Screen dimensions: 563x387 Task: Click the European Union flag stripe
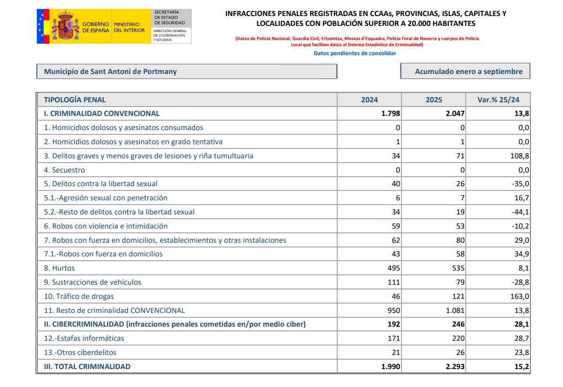[x=43, y=26]
